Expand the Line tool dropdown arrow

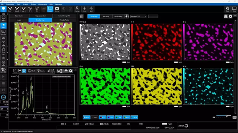(7, 59)
